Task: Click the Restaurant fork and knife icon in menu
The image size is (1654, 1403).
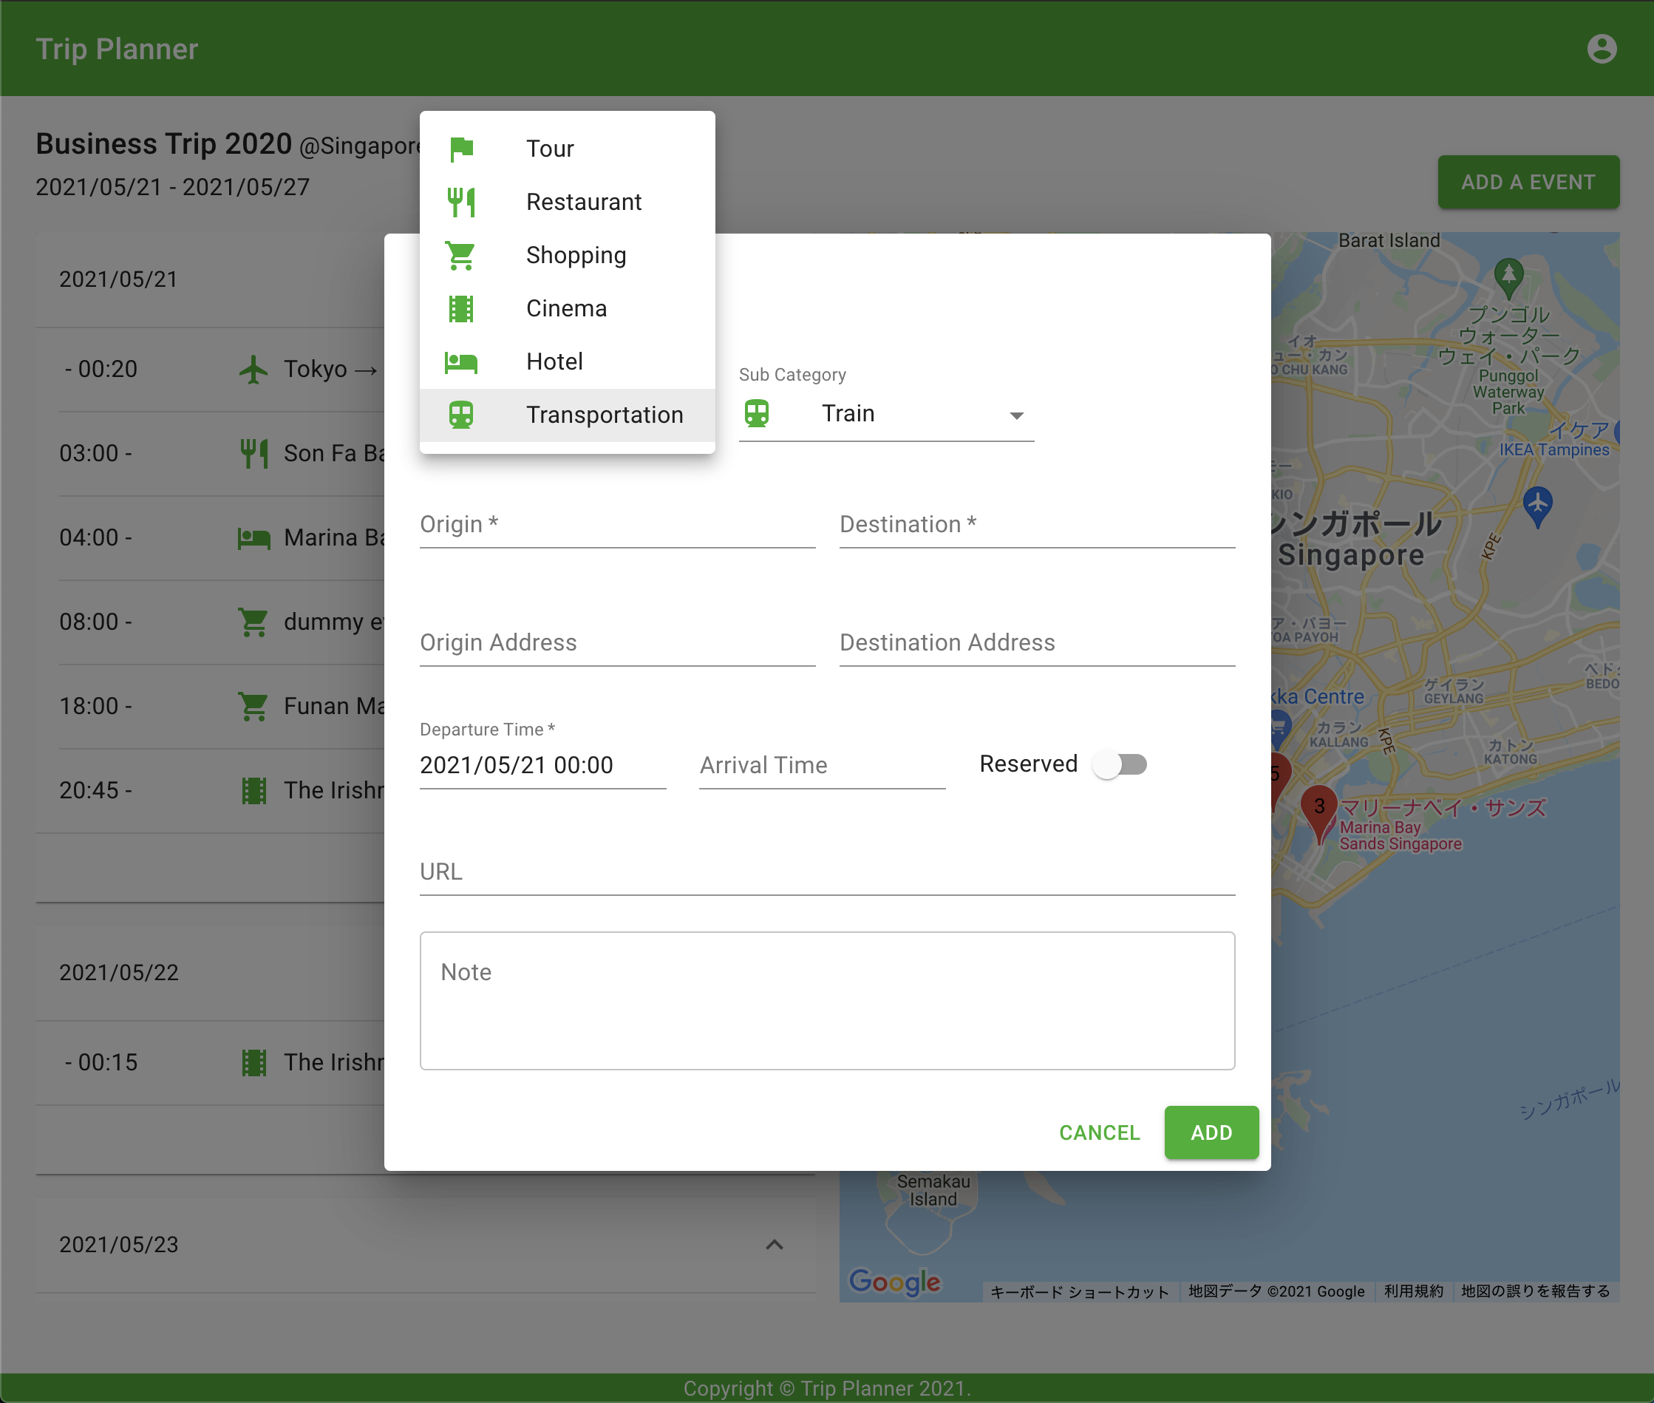Action: click(461, 202)
